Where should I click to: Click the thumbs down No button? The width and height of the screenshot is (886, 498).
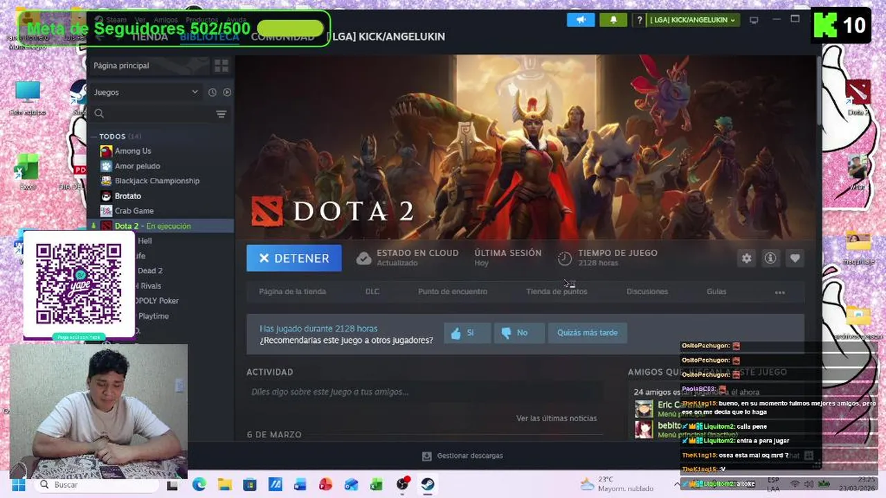[519, 333]
